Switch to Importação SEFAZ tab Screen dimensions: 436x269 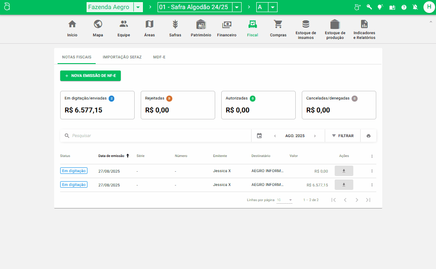122,57
